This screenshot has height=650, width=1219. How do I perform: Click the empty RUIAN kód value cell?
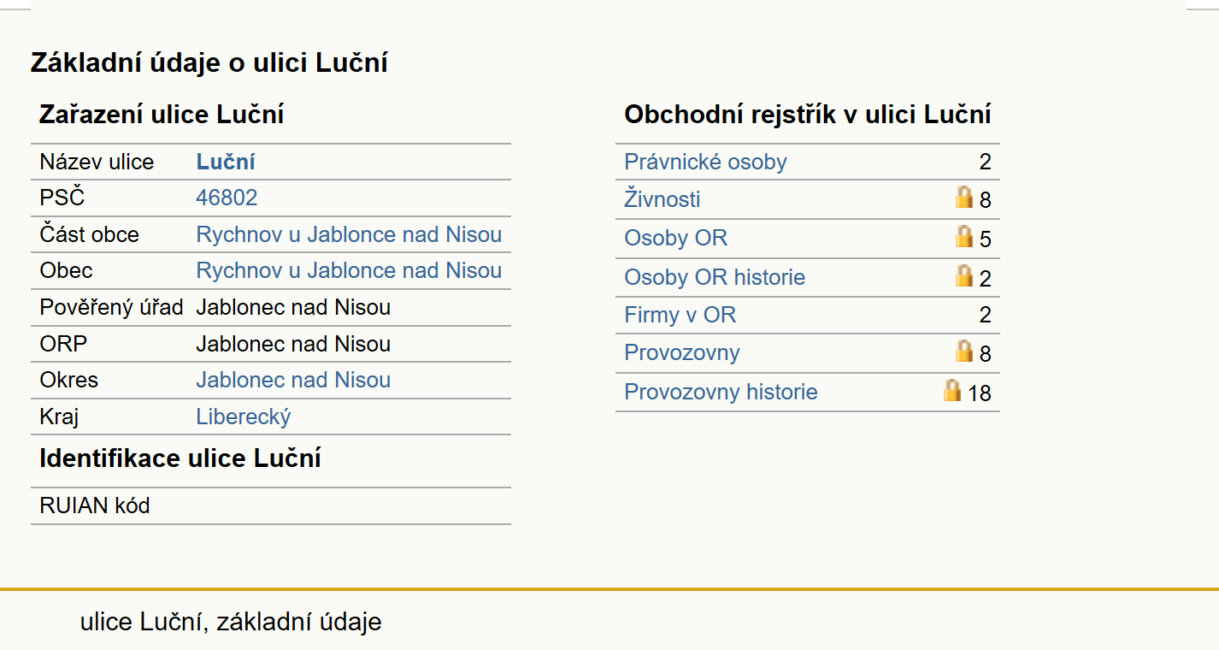pyautogui.click(x=351, y=505)
